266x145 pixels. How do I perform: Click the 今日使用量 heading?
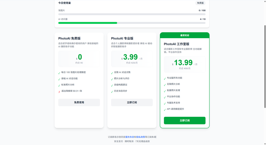[65, 3]
